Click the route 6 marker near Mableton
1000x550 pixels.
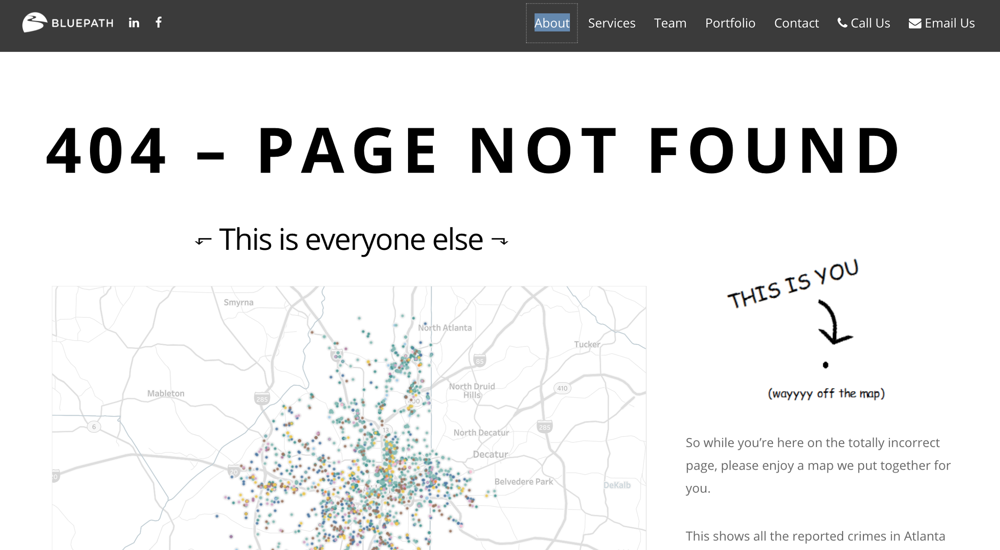94,426
